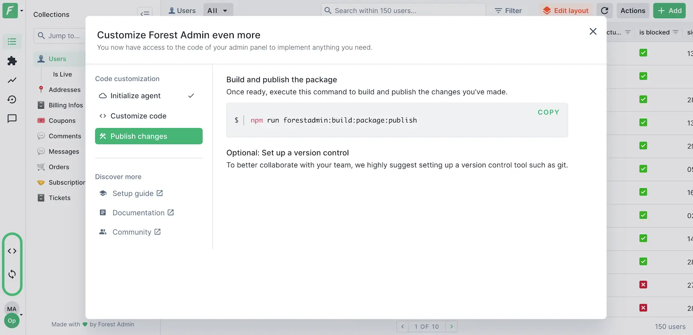Click the Made with by Forest Admin link
This screenshot has width=693, height=335.
coord(93,324)
